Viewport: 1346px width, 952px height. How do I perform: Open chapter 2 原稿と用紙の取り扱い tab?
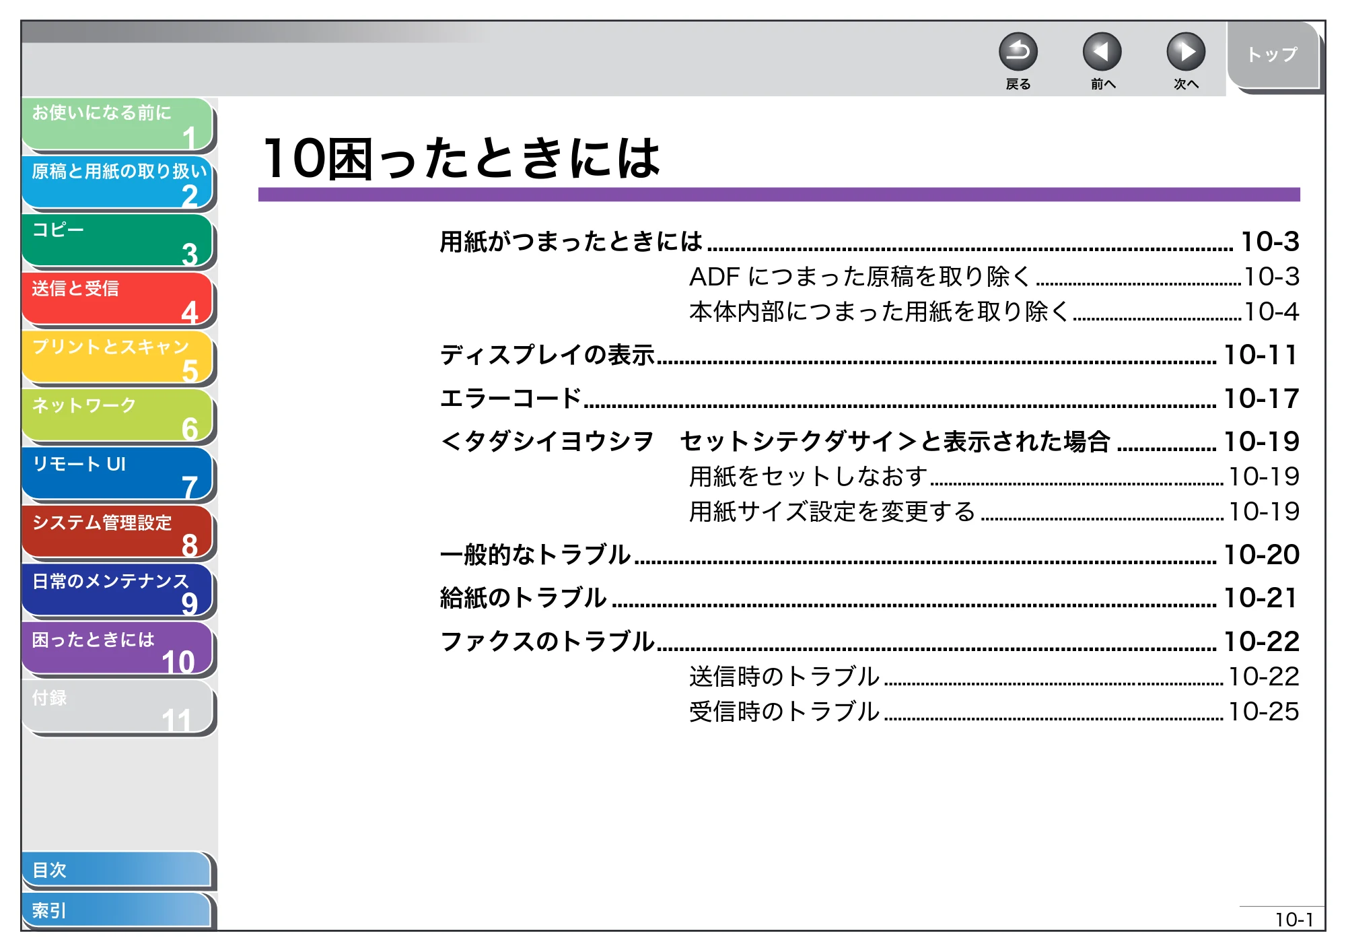pyautogui.click(x=117, y=182)
